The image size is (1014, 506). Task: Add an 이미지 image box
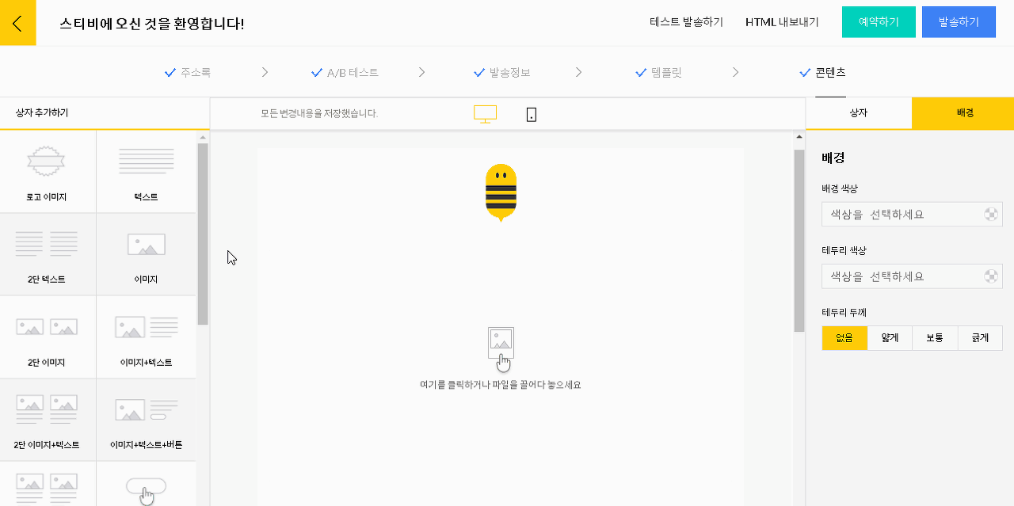146,254
